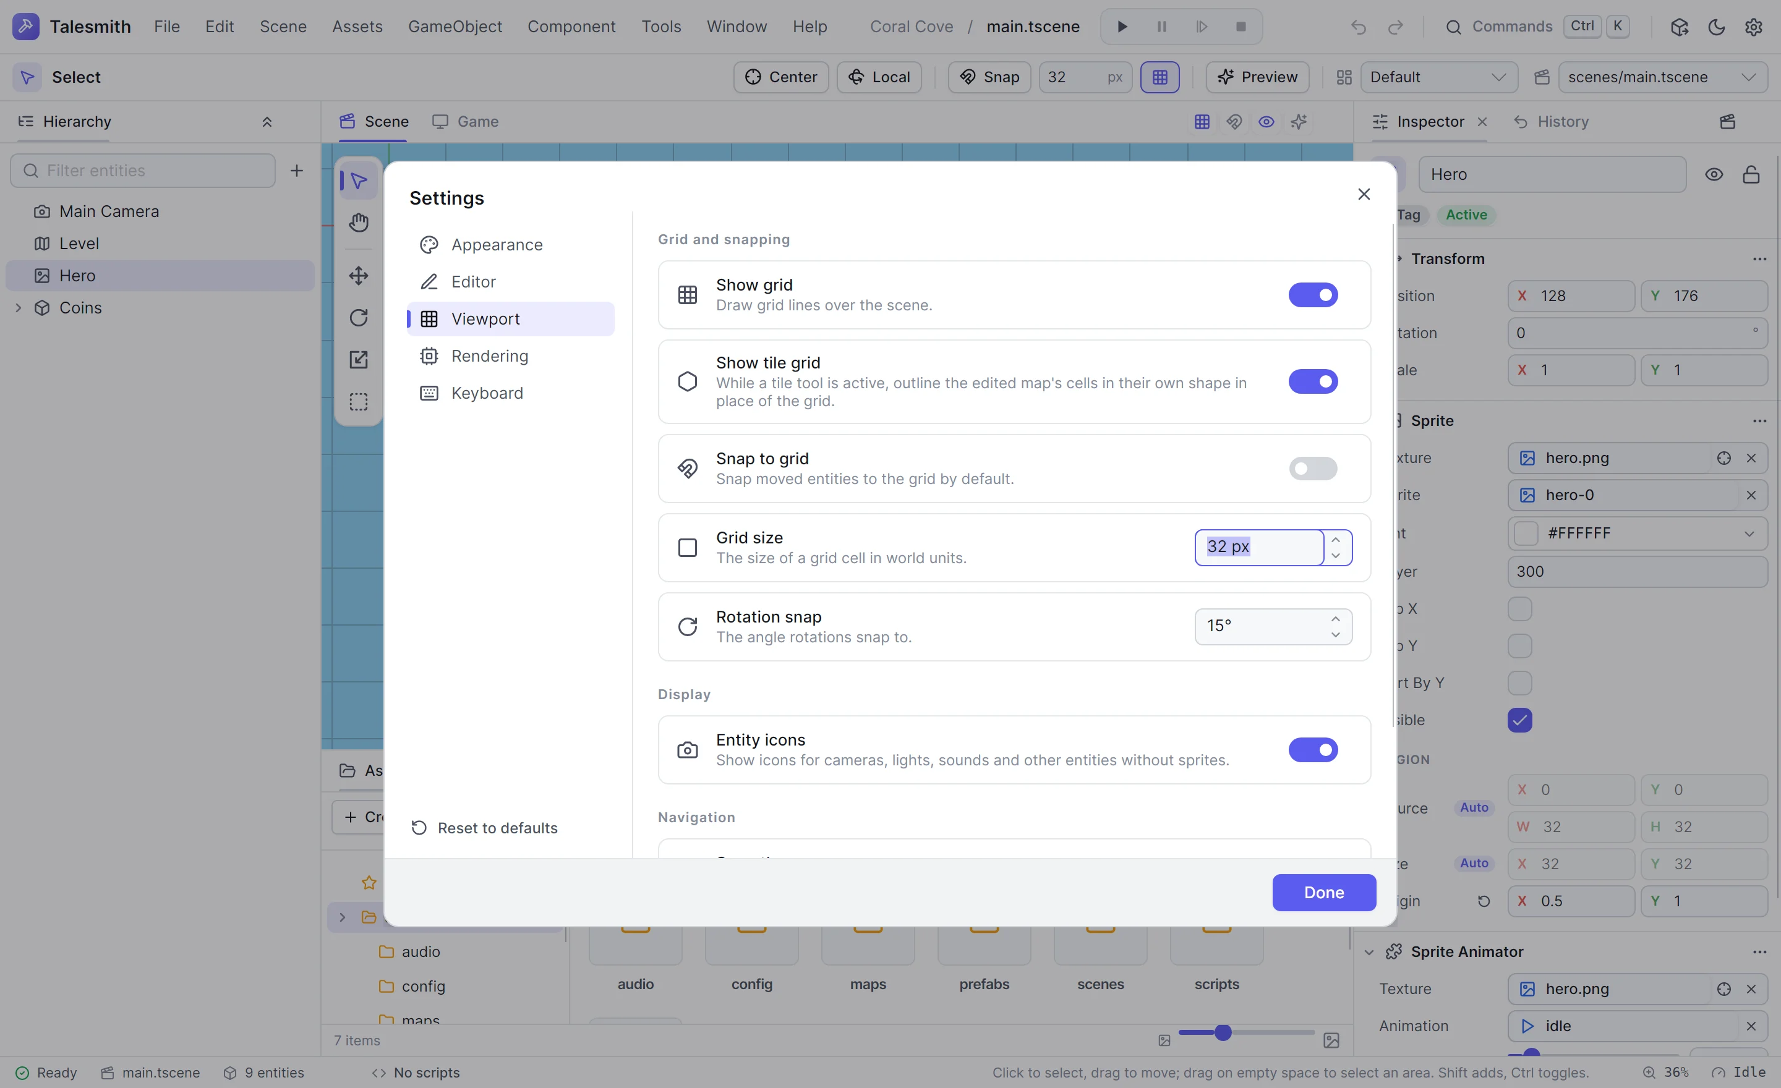Click the Stop playback button
This screenshot has width=1781, height=1088.
click(x=1241, y=27)
